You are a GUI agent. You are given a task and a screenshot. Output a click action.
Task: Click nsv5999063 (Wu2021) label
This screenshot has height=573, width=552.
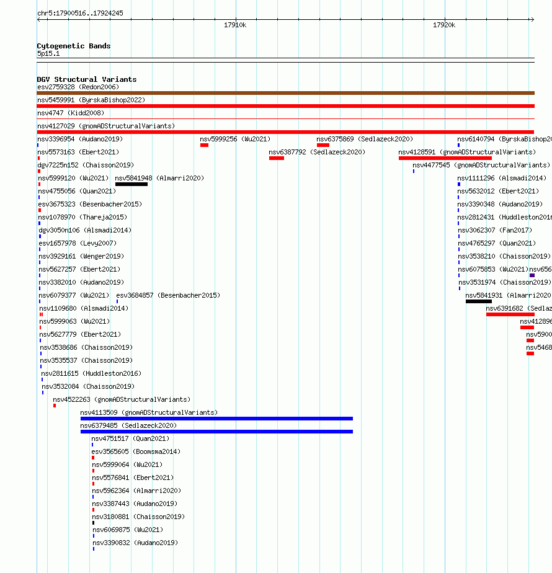click(74, 322)
